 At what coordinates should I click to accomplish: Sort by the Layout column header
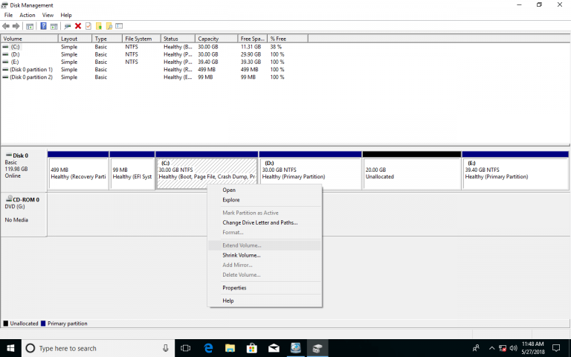point(75,39)
